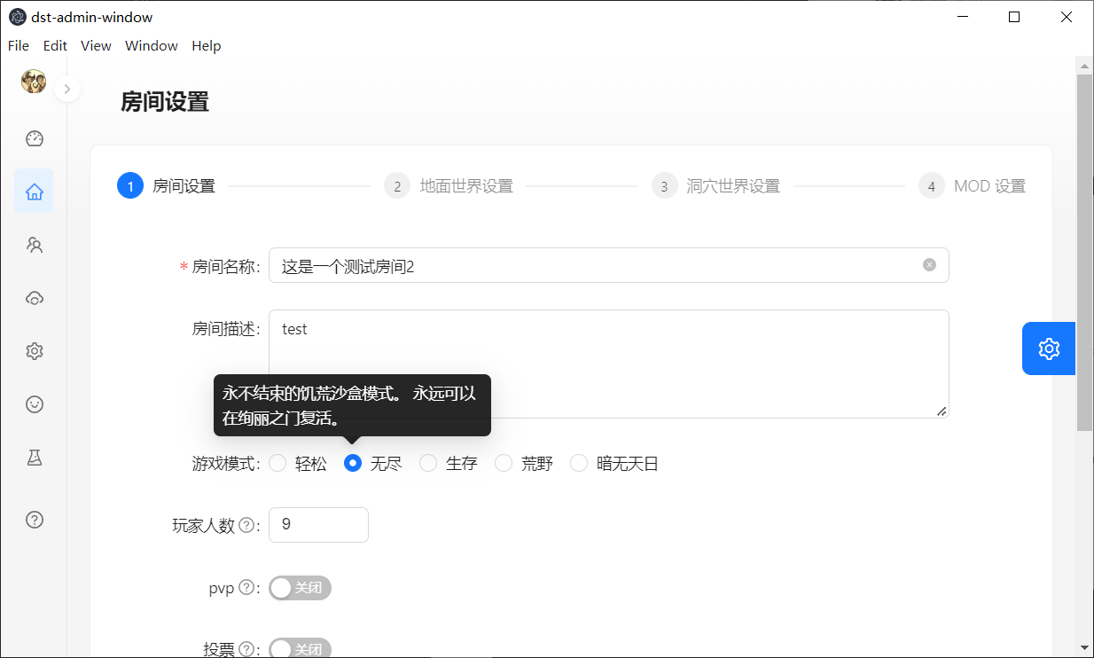
Task: Open the cloud backup icon in sidebar
Action: point(35,298)
